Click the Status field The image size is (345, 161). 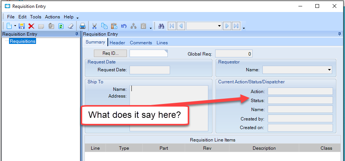click(300, 100)
